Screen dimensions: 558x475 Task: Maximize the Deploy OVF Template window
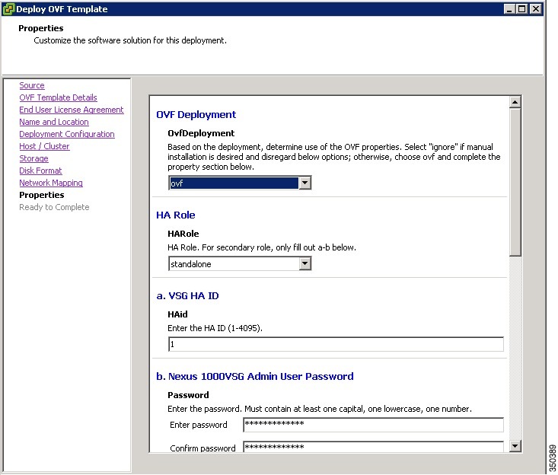[522, 9]
